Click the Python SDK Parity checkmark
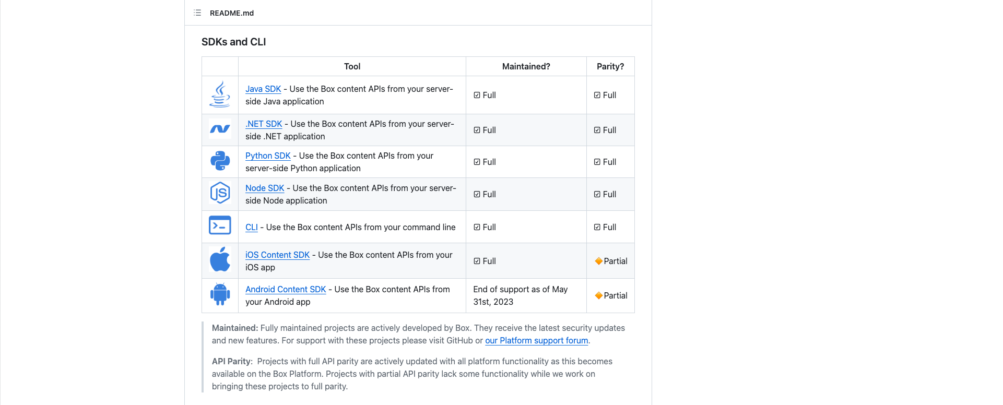The image size is (1003, 405). click(x=597, y=162)
